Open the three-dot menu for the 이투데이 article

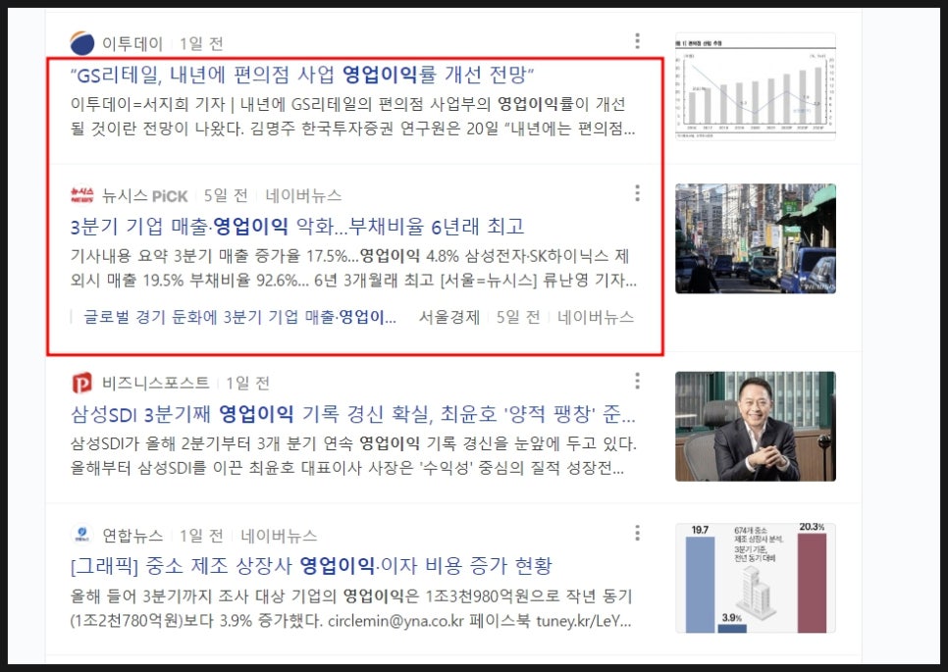(637, 41)
